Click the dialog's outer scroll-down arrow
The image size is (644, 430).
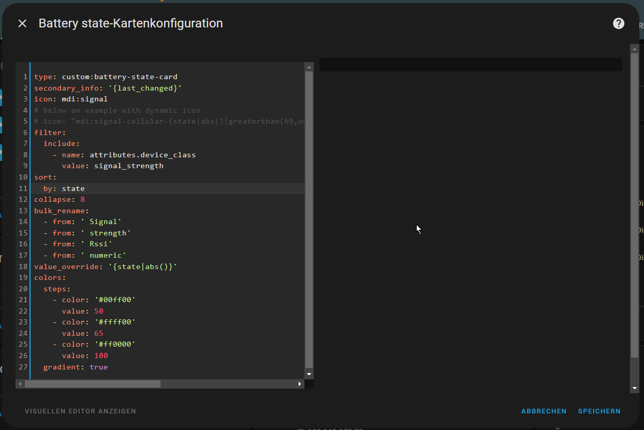click(634, 388)
